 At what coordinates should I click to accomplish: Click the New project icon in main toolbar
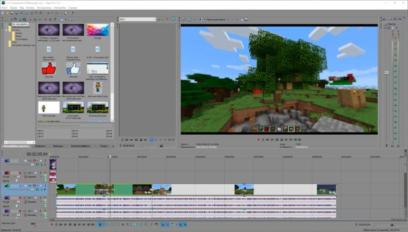[x=3, y=12]
